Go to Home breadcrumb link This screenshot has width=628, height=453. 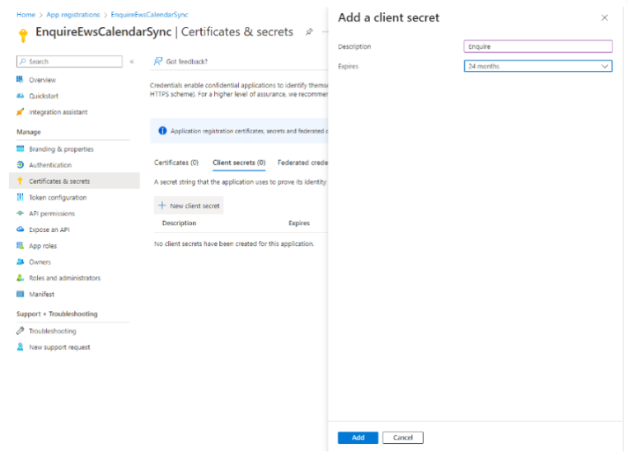26,14
